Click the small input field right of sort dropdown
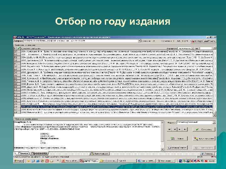The height and width of the screenshot is (169, 226). pos(206,49)
